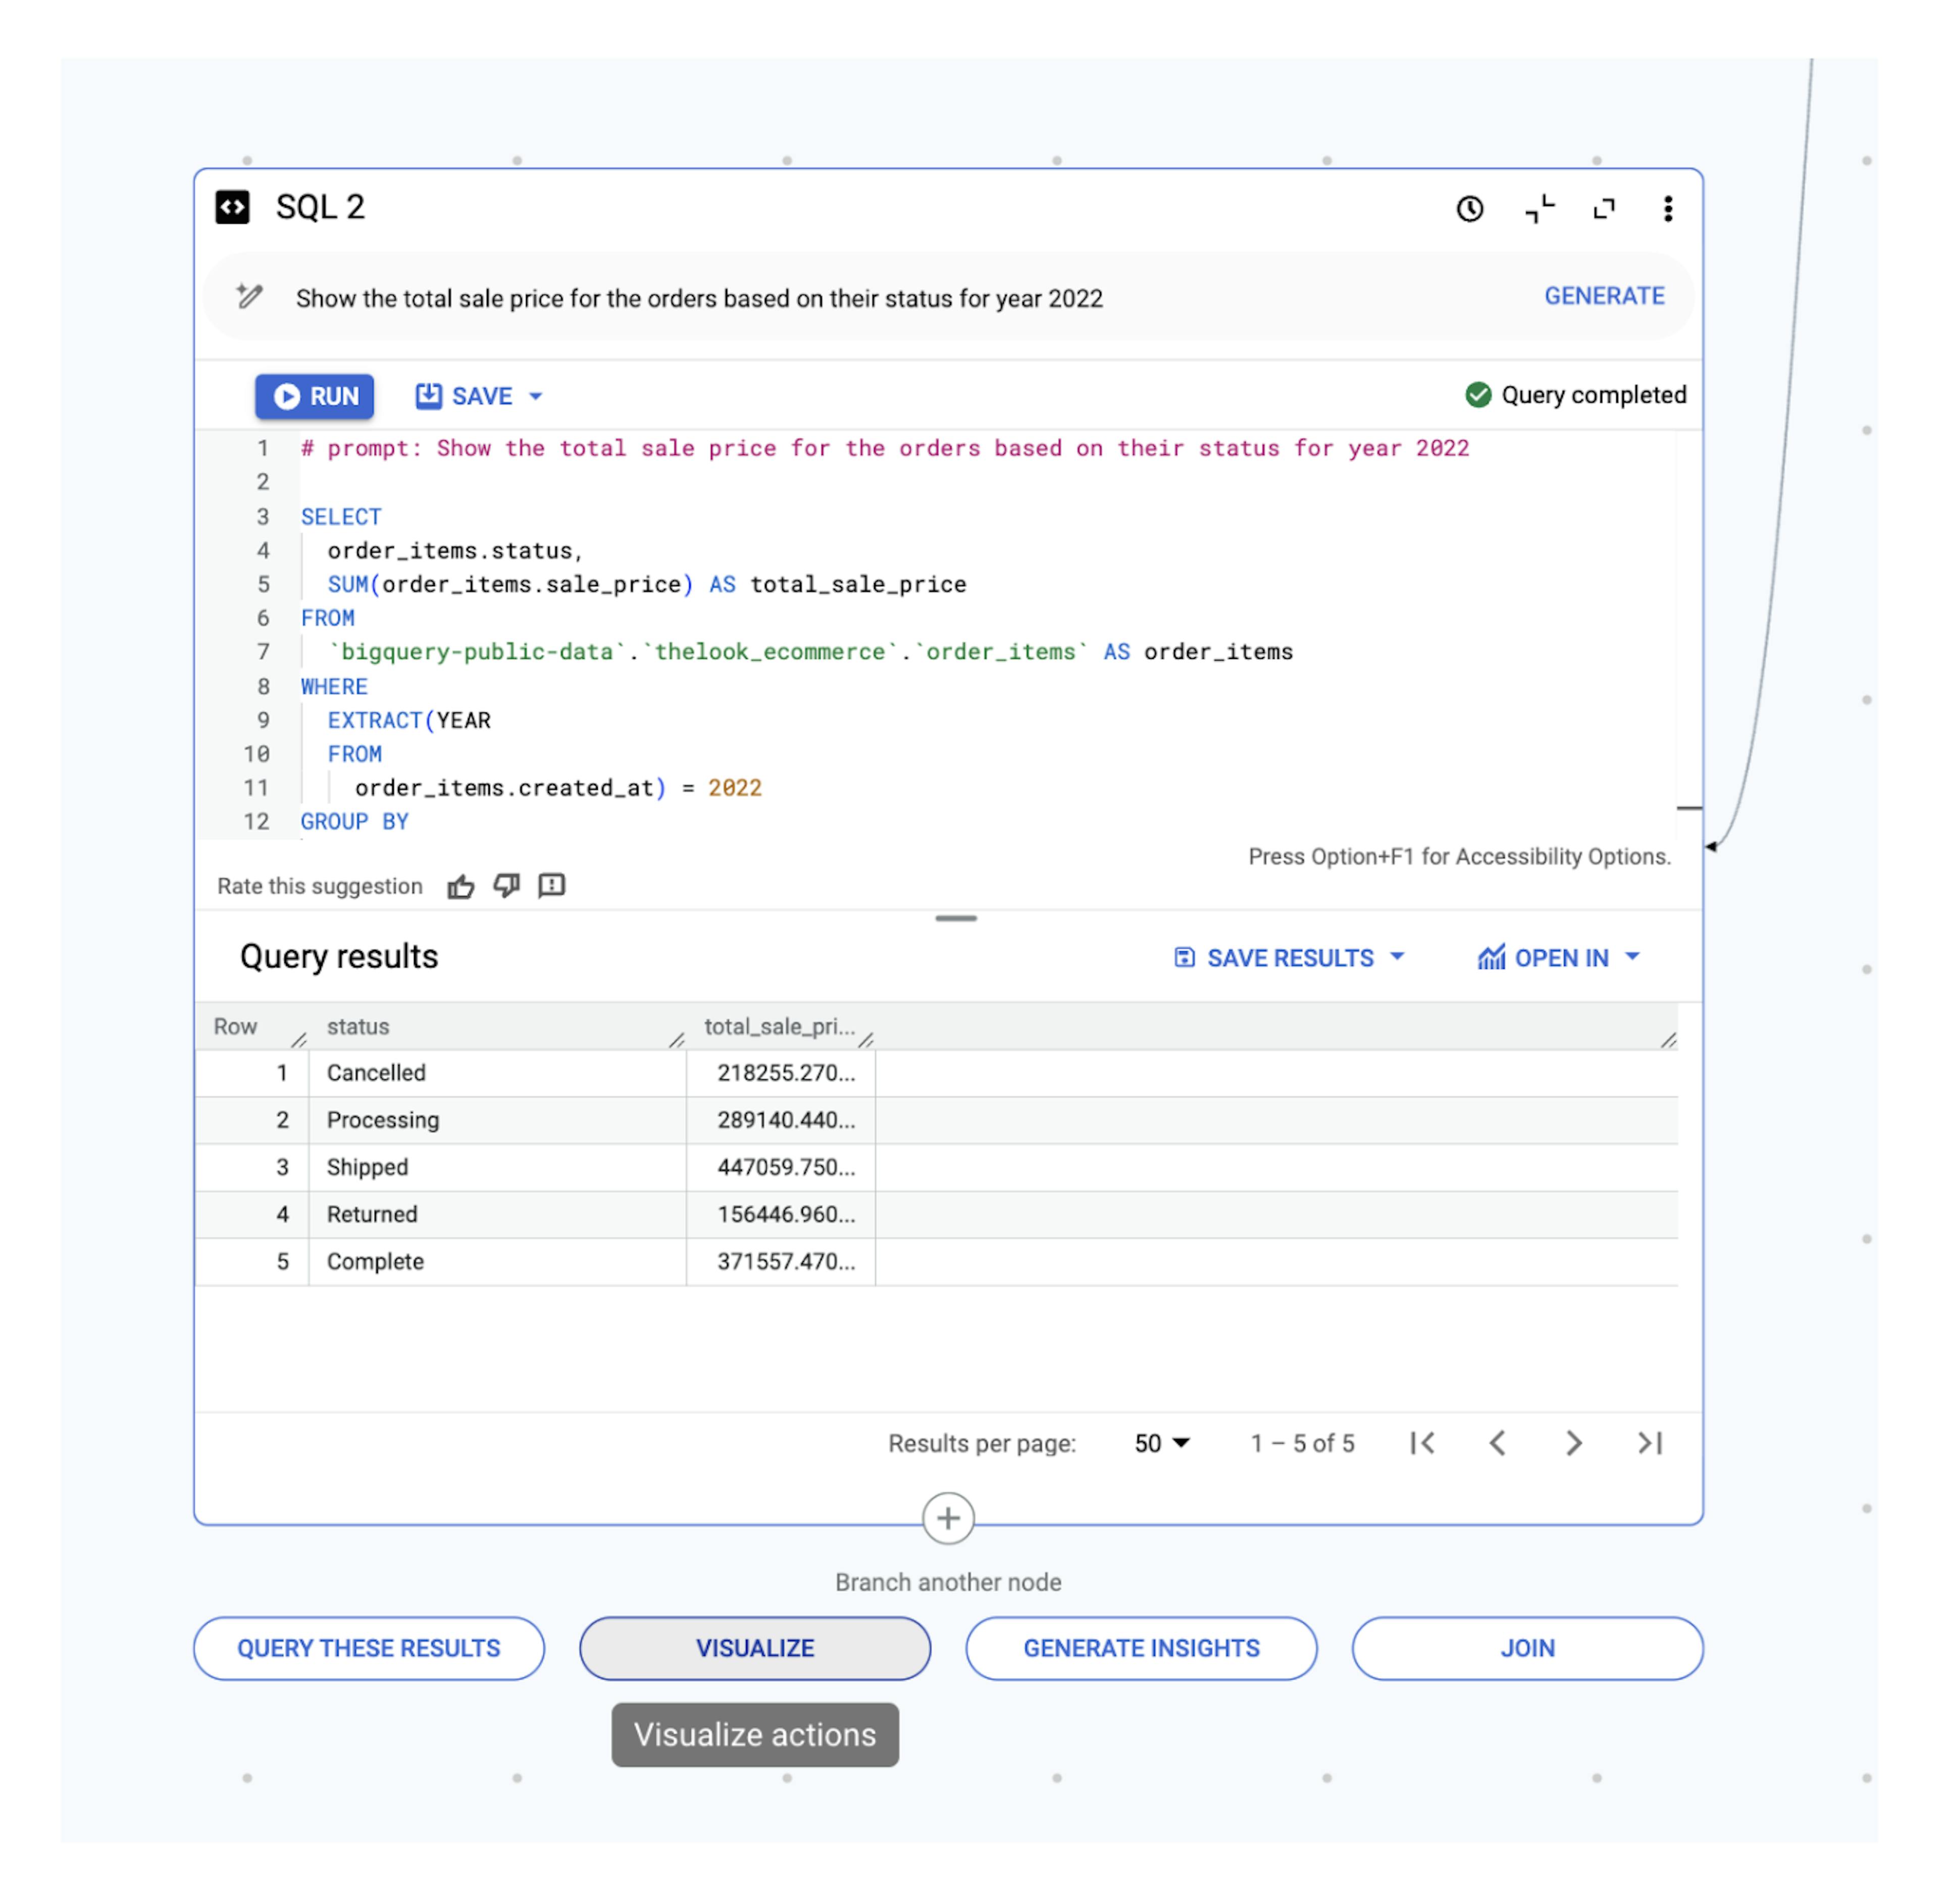Click the SQL 2 node title

(x=320, y=207)
